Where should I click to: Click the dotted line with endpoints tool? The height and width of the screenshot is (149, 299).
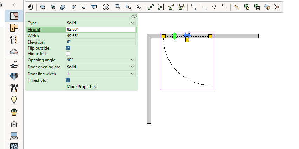(x=194, y=7)
